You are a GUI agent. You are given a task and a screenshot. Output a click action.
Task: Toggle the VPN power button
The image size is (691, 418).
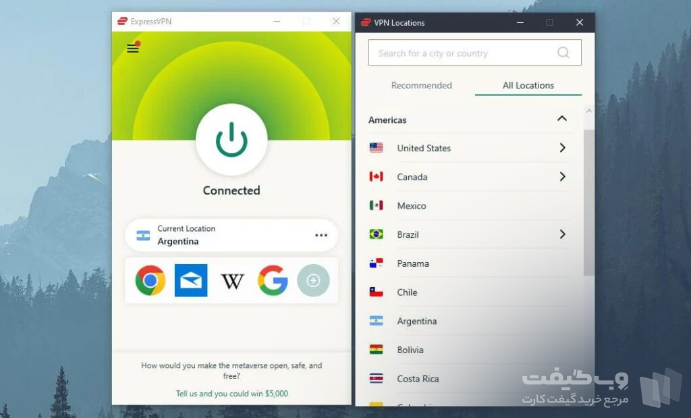coord(231,140)
